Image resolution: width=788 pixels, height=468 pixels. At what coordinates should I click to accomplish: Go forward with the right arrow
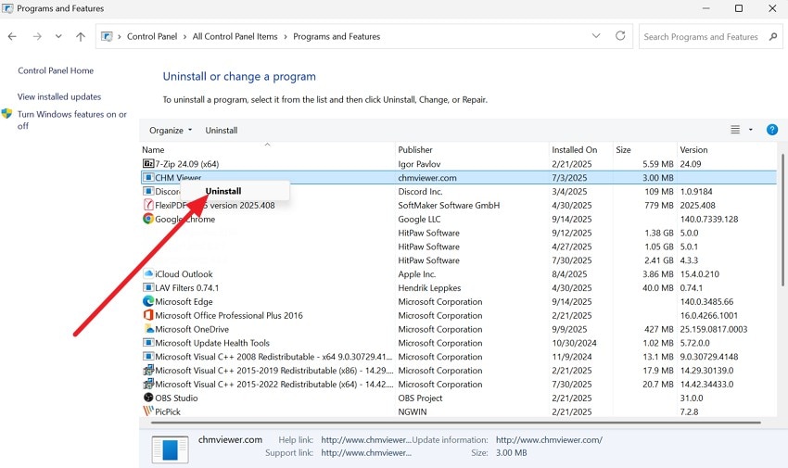pos(37,37)
